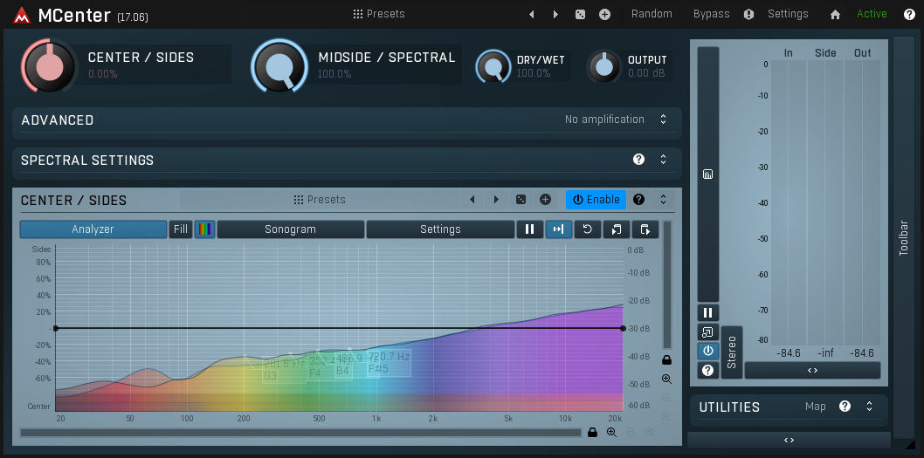The height and width of the screenshot is (458, 924).
Task: Click the Random button
Action: coord(652,14)
